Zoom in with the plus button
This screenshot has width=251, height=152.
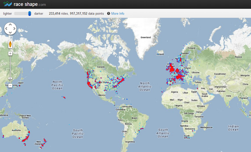[x=10, y=54]
